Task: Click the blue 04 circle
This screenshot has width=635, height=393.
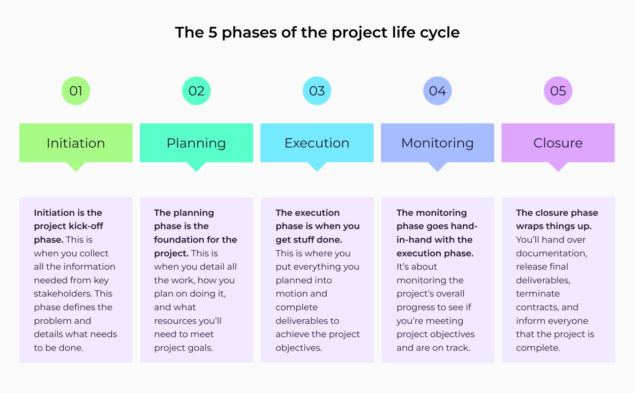Action: click(437, 91)
